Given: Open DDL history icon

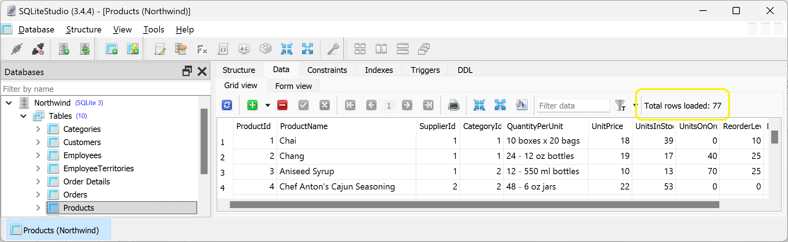Looking at the screenshot, I should [x=181, y=48].
